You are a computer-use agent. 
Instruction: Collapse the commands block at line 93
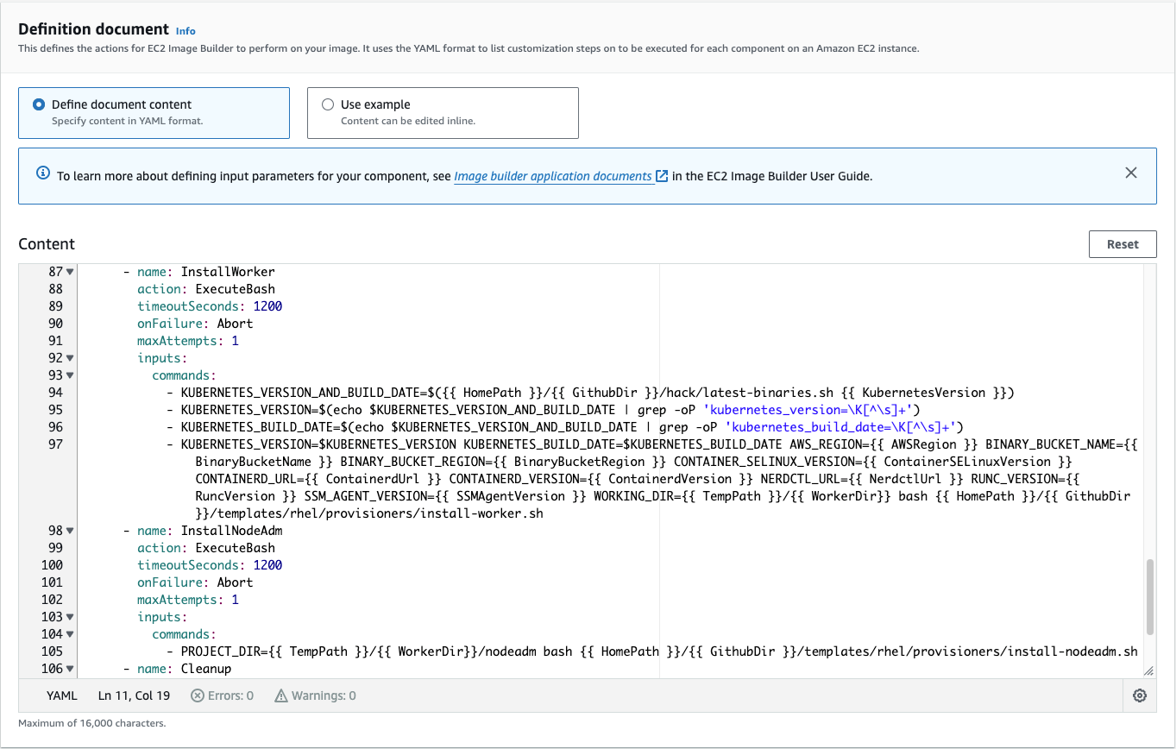coord(69,374)
